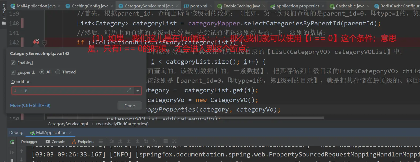Open the condition history dropdown arrow
The height and width of the screenshot is (162, 420).
tap(138, 91)
